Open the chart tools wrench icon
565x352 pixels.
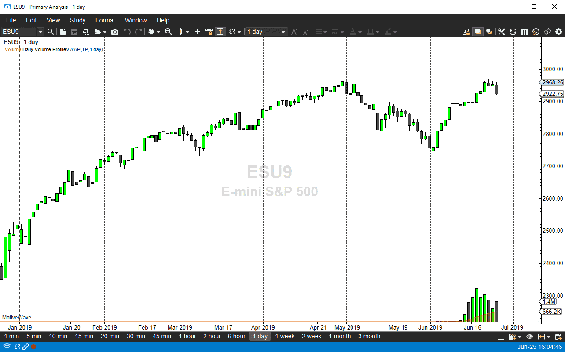tap(502, 32)
